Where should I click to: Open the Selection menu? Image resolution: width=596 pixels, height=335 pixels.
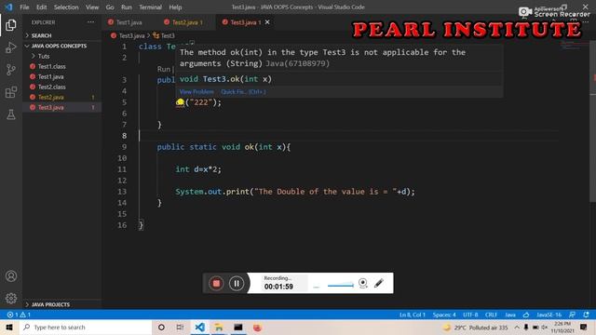point(66,7)
